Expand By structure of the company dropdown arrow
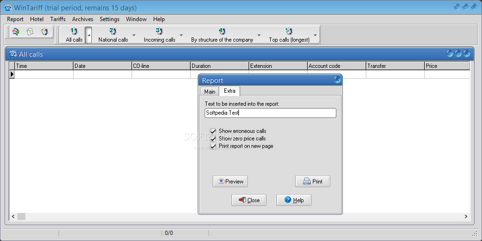 [259, 35]
